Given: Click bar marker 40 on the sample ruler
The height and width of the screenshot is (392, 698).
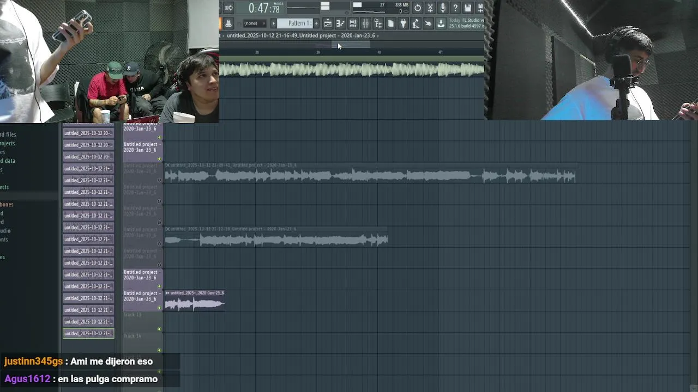Looking at the screenshot, I should pos(379,52).
